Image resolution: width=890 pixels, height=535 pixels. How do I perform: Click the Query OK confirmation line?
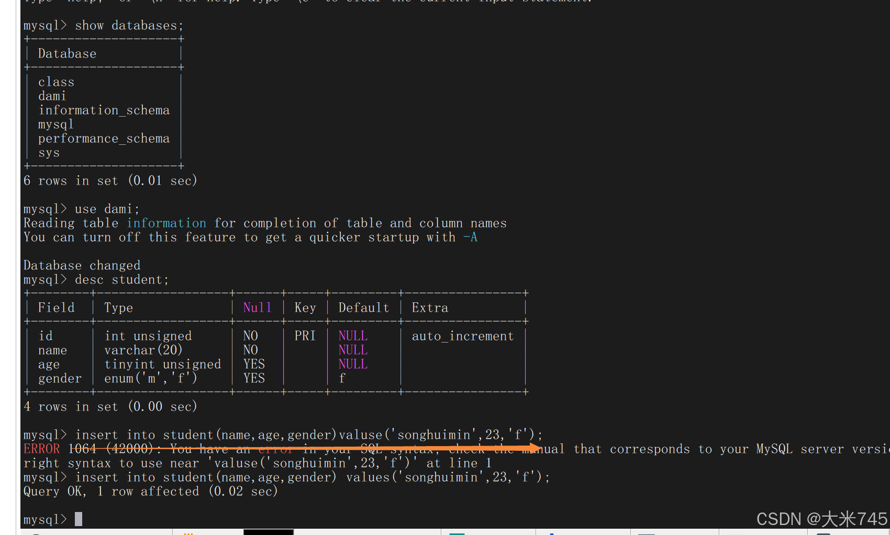click(x=150, y=491)
